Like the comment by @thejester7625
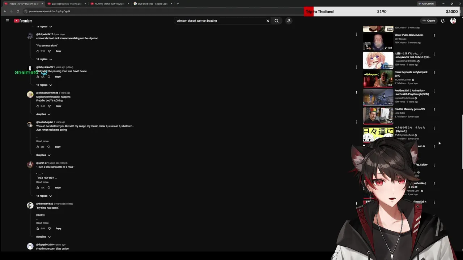 pos(38,228)
